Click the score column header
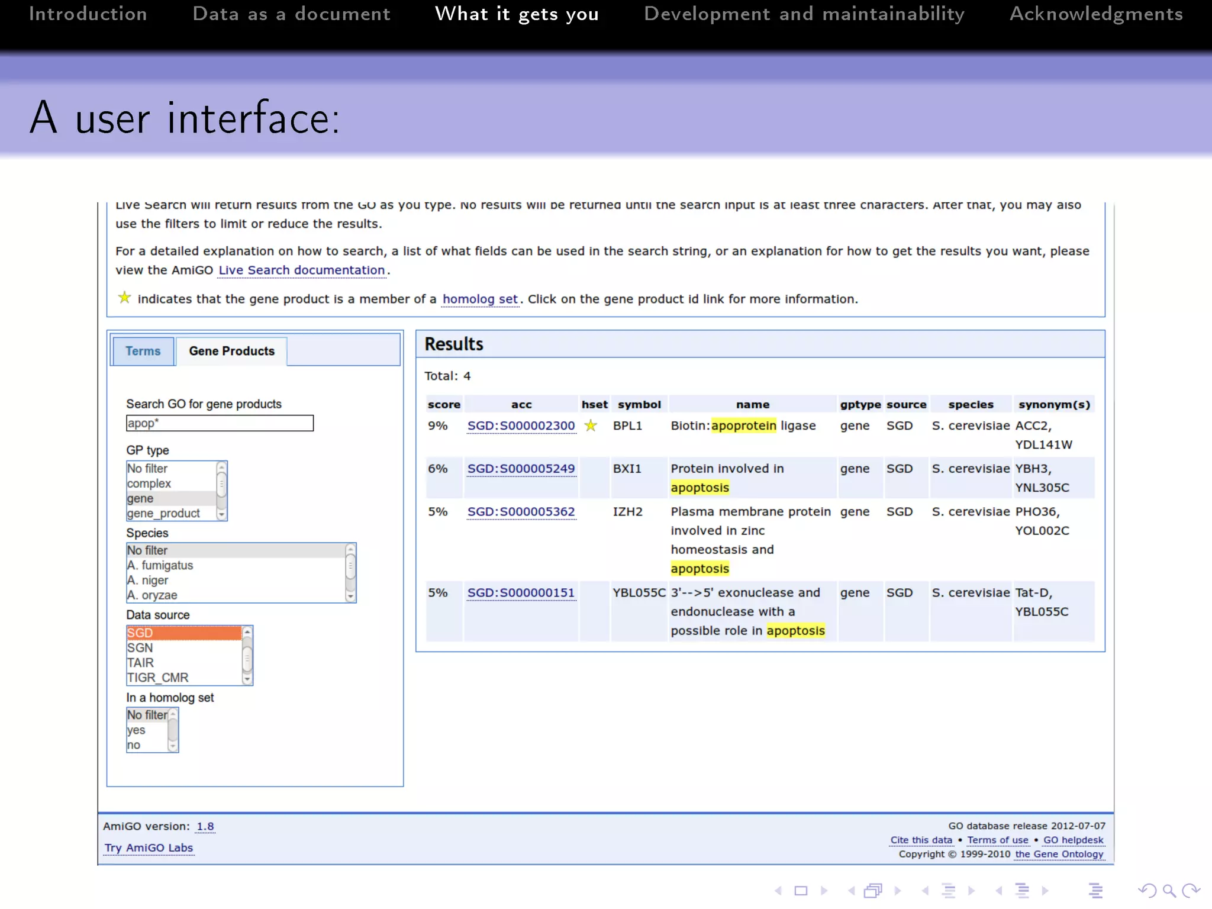The width and height of the screenshot is (1212, 909). tap(444, 404)
